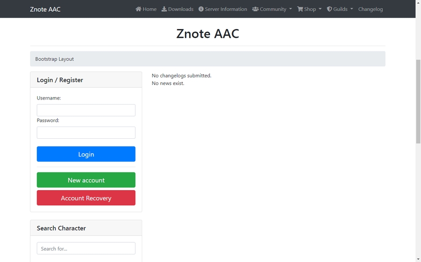Image resolution: width=421 pixels, height=262 pixels.
Task: Click the Shop cart icon
Action: pos(300,9)
